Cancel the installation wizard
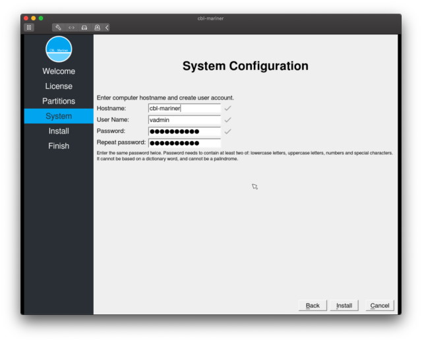This screenshot has width=422, height=342. (380, 306)
